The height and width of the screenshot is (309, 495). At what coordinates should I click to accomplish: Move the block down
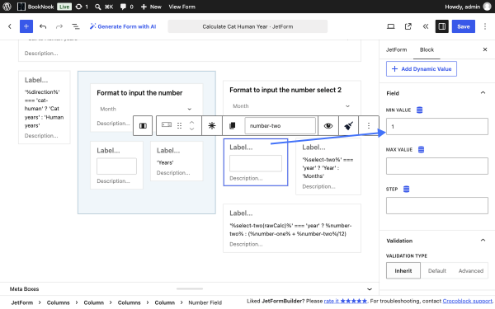pos(191,129)
